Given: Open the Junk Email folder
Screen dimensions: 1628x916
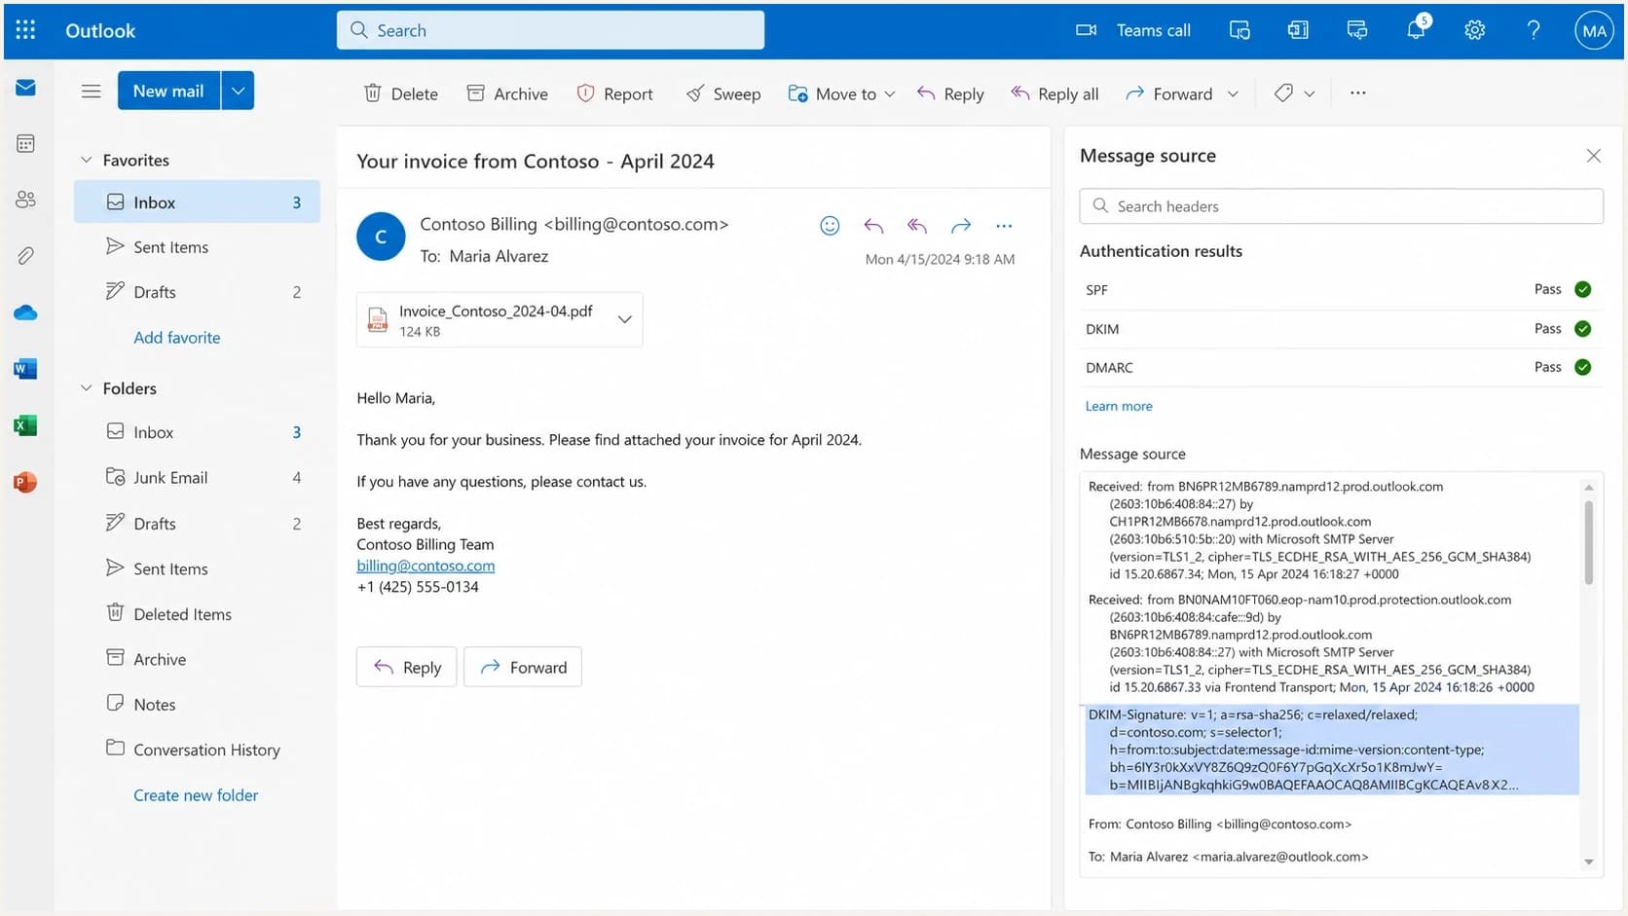Looking at the screenshot, I should [x=198, y=478].
